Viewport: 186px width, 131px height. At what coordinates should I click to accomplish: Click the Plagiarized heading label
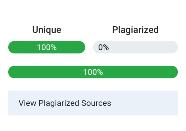135,30
